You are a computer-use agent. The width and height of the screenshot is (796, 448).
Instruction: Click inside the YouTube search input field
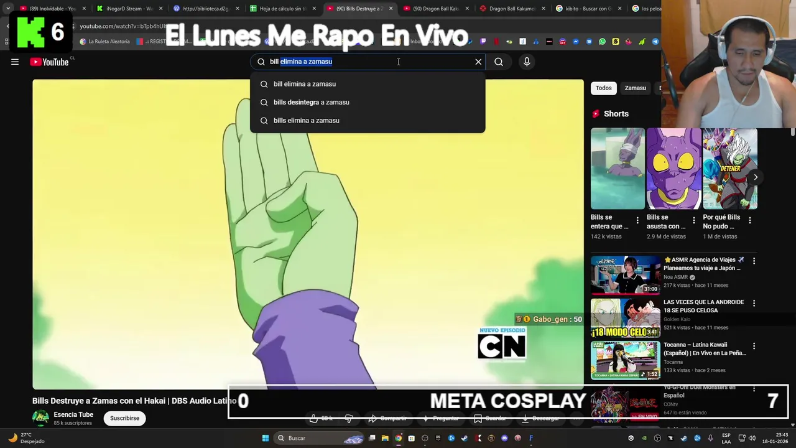pyautogui.click(x=367, y=62)
